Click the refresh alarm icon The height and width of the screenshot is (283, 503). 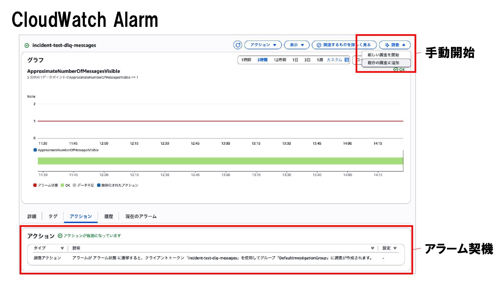coord(238,45)
